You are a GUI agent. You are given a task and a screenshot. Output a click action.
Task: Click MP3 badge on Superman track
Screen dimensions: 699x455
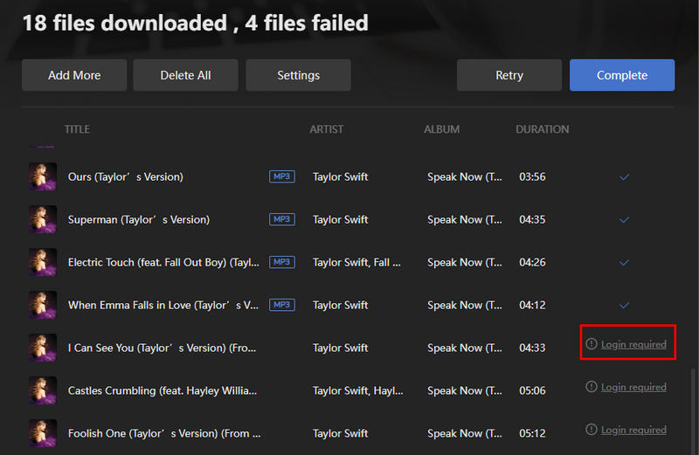click(281, 219)
